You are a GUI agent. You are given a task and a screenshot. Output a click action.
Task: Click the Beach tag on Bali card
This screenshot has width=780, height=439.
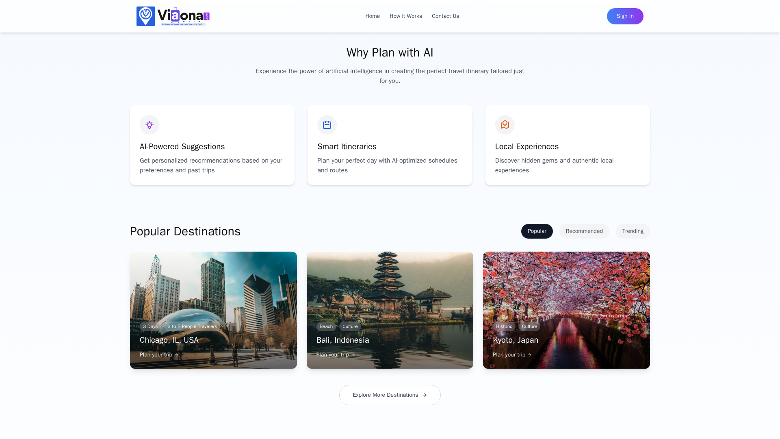click(326, 326)
